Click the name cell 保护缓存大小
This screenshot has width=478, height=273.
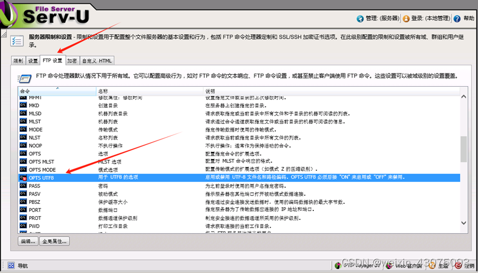pyautogui.click(x=113, y=202)
